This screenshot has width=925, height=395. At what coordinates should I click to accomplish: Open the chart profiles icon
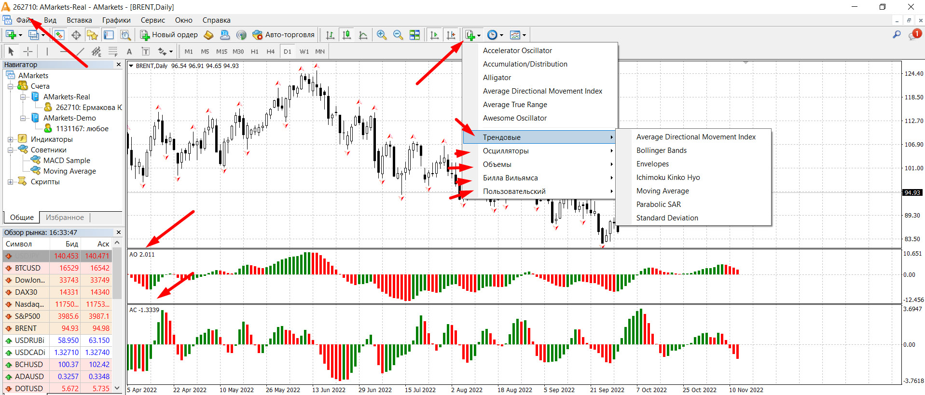pyautogui.click(x=33, y=35)
